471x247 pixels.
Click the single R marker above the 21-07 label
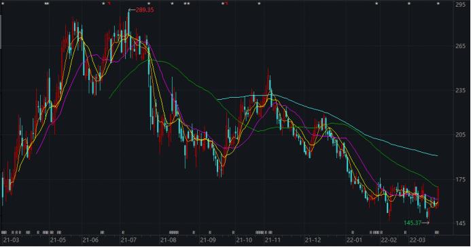click(123, 232)
